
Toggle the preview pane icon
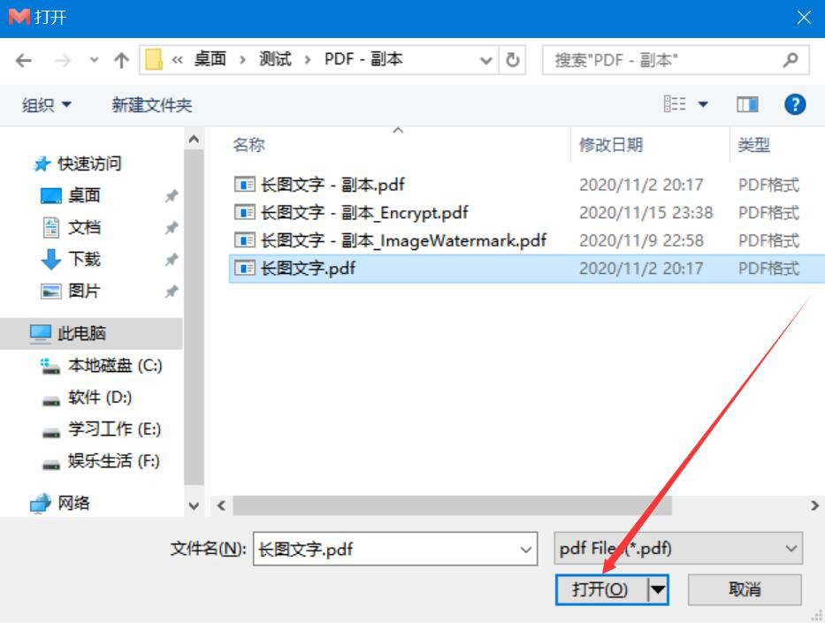coord(747,104)
